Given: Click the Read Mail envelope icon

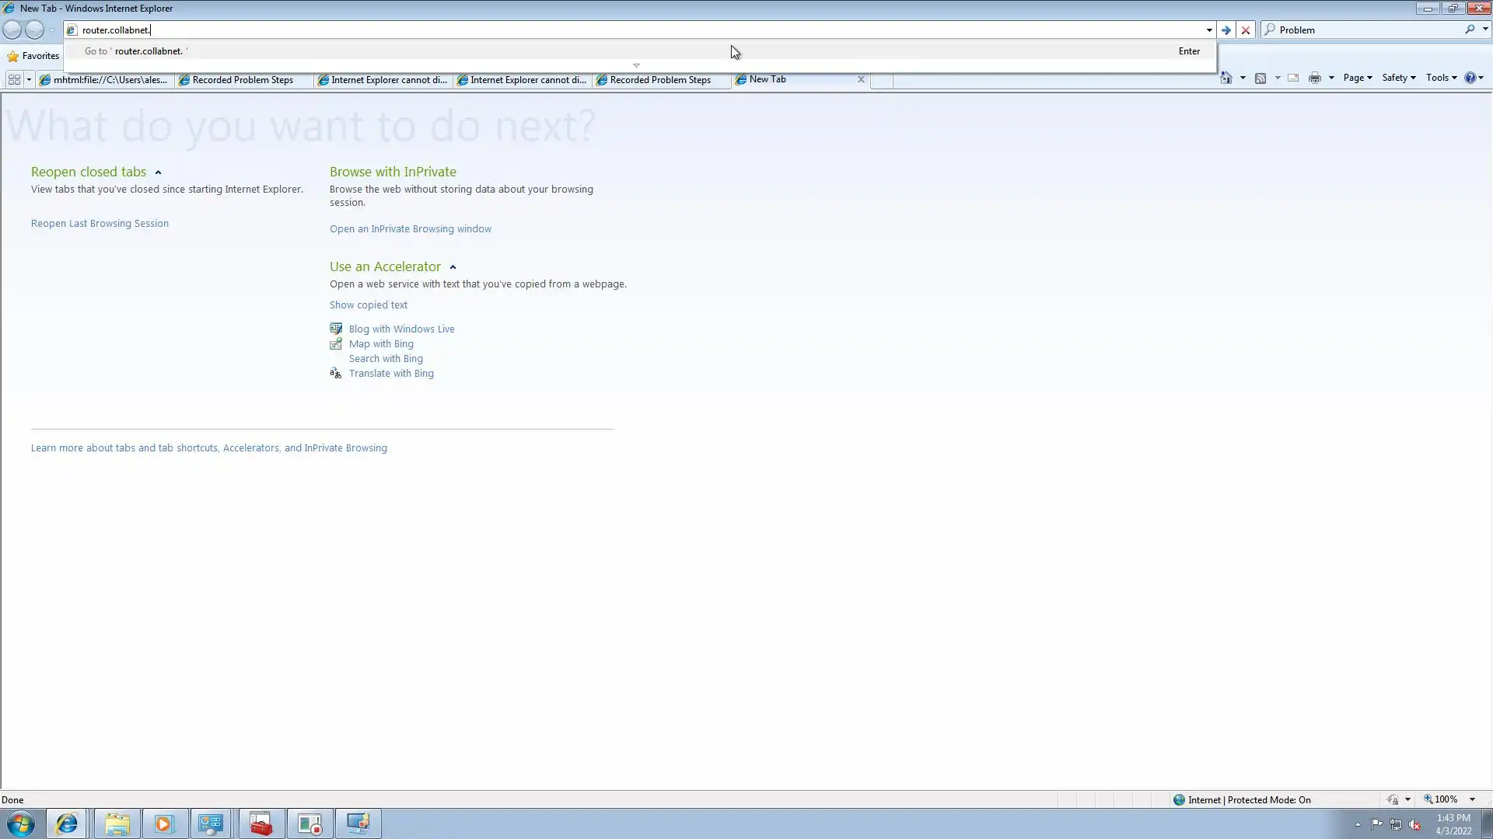Looking at the screenshot, I should (x=1293, y=78).
